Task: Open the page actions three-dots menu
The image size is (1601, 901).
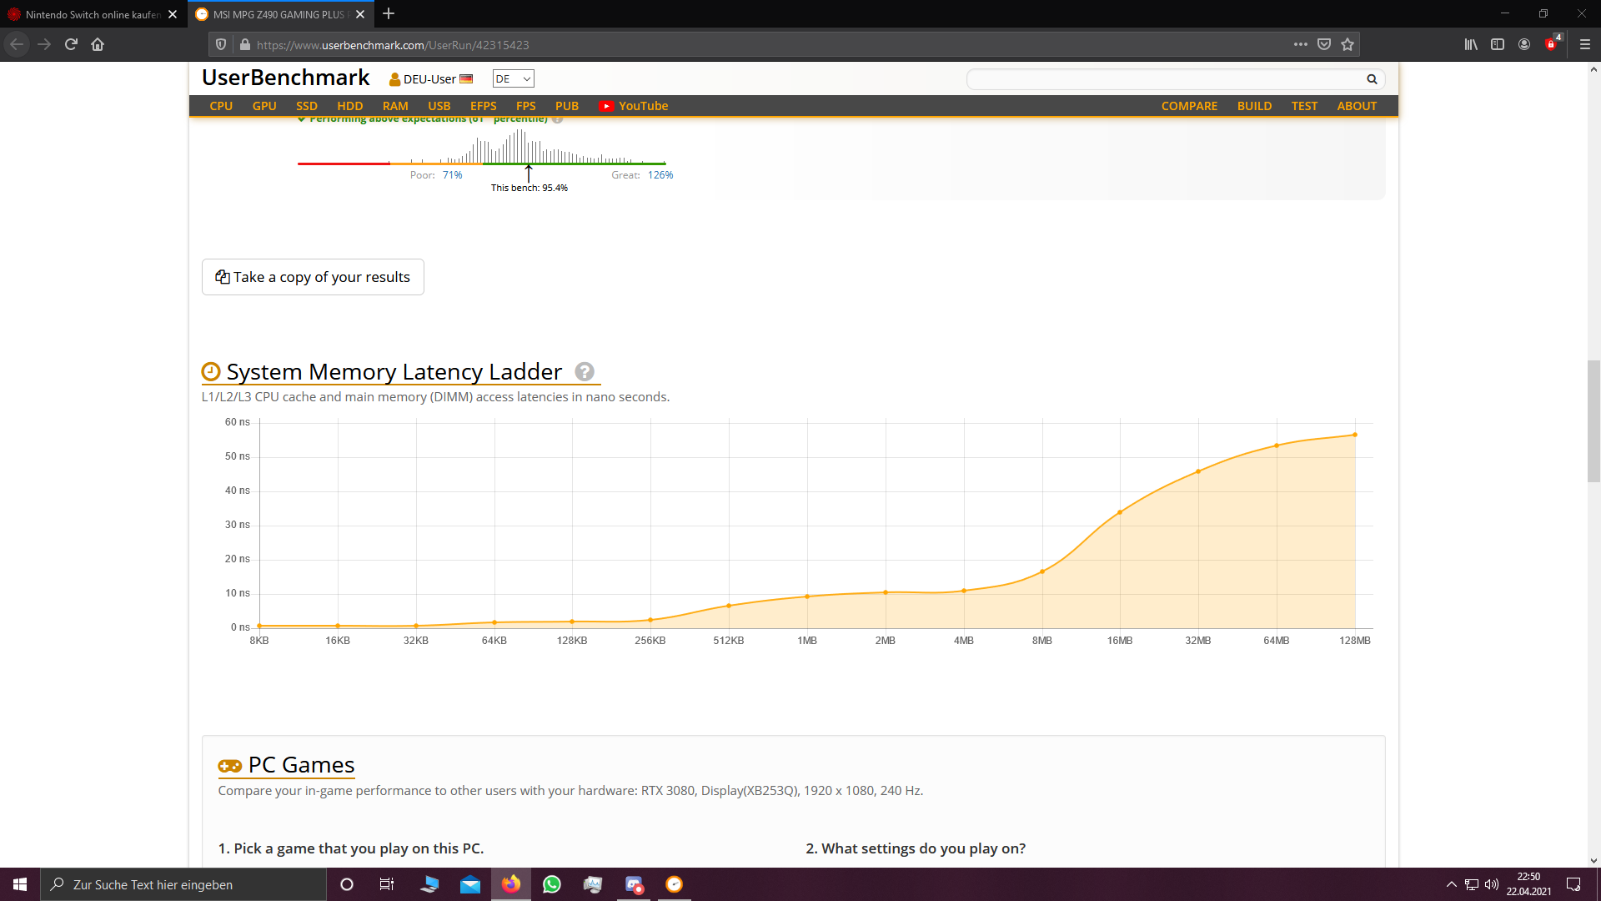Action: coord(1300,44)
